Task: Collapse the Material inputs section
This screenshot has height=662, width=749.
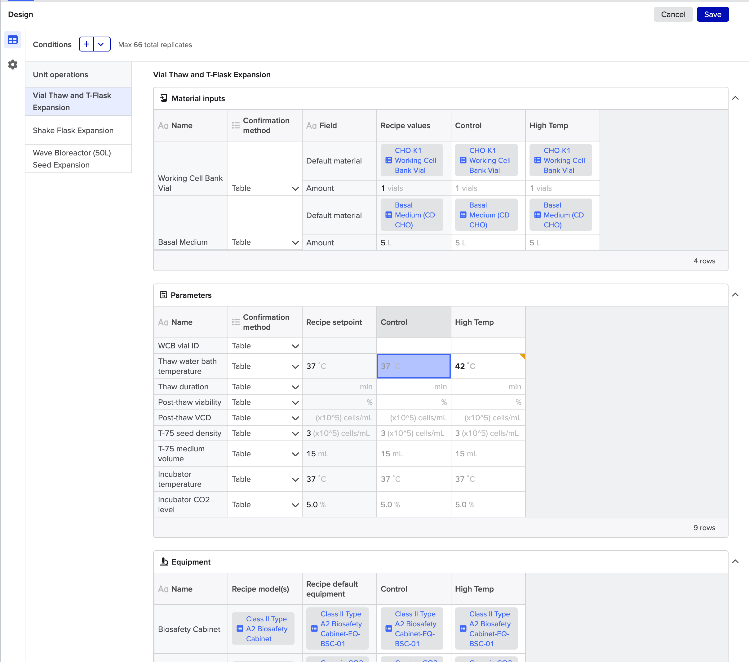Action: (735, 98)
